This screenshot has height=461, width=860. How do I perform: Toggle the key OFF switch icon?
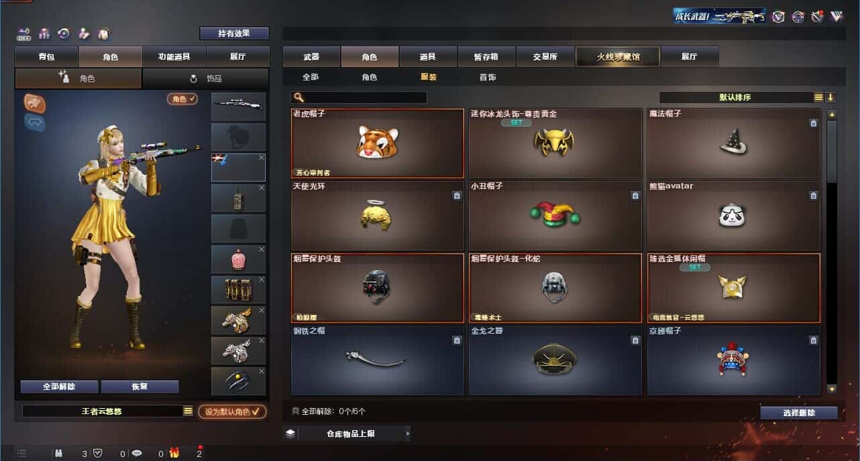[24, 34]
